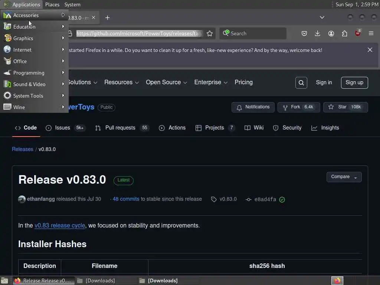Open the Firefox hamburger menu
380x285 pixels.
[x=371, y=33]
